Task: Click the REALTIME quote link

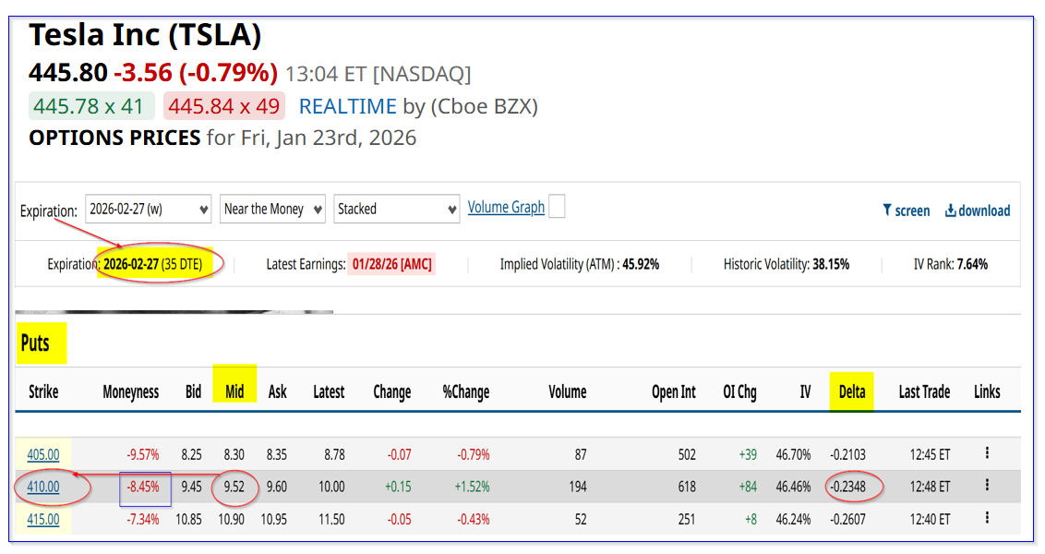Action: (x=347, y=106)
